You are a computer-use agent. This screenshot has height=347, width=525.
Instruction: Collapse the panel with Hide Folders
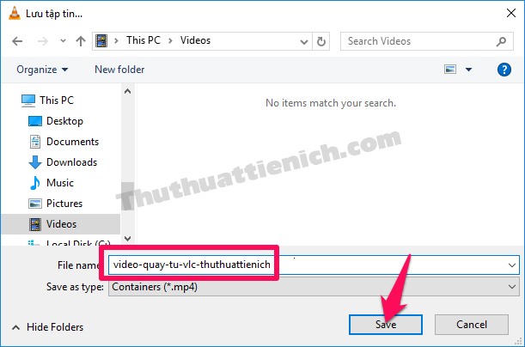pos(47,327)
